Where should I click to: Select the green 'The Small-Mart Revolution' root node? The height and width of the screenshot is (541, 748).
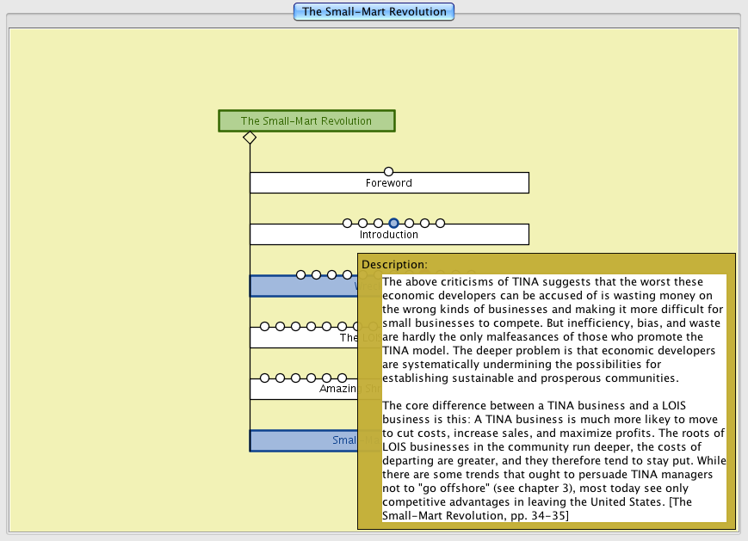pos(306,121)
